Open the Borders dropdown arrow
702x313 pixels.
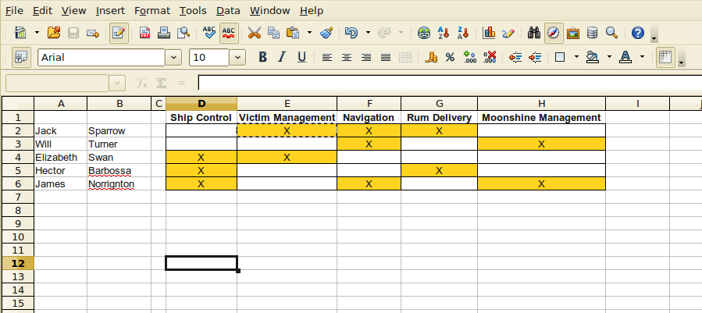[x=576, y=57]
